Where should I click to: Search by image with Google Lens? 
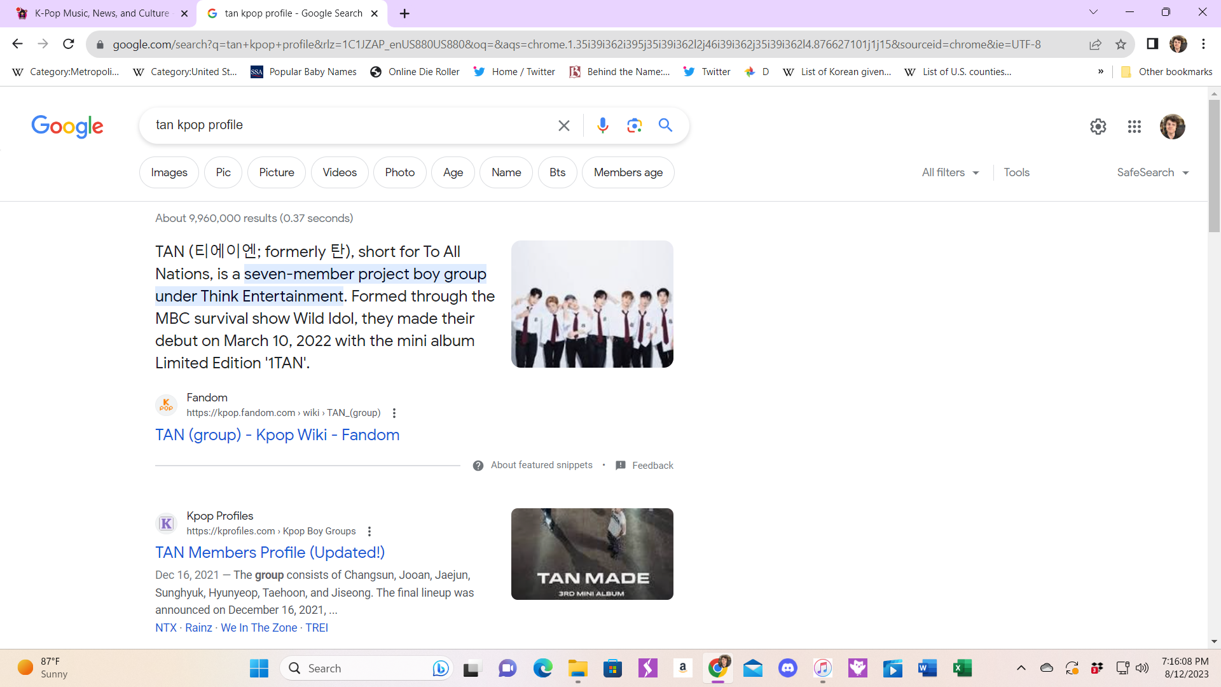(x=634, y=125)
